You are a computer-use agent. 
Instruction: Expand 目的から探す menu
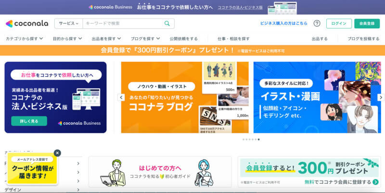coord(67,39)
